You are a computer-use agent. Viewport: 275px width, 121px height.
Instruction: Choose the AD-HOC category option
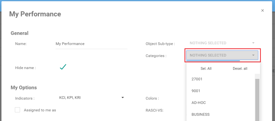pos(199,103)
